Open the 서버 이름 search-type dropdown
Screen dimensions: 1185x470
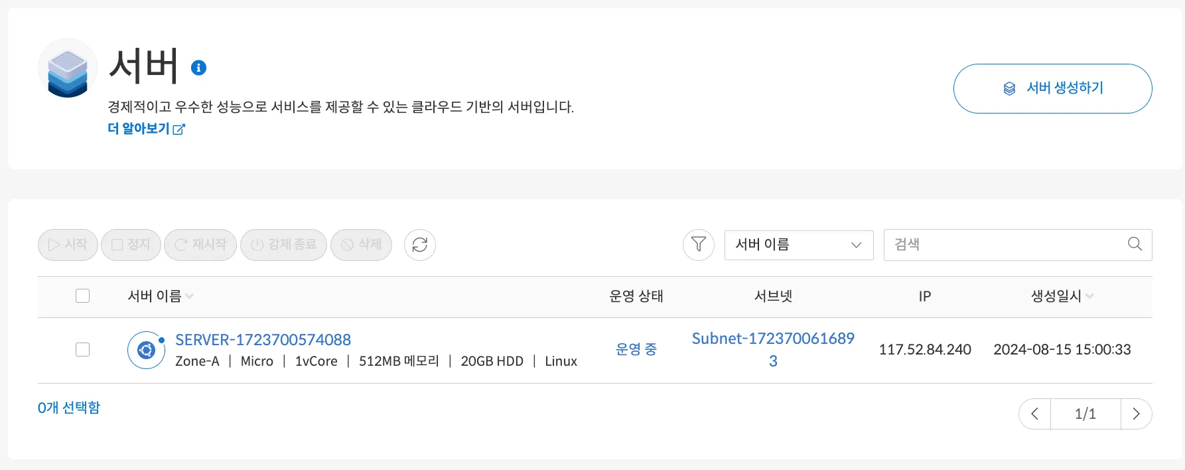799,245
